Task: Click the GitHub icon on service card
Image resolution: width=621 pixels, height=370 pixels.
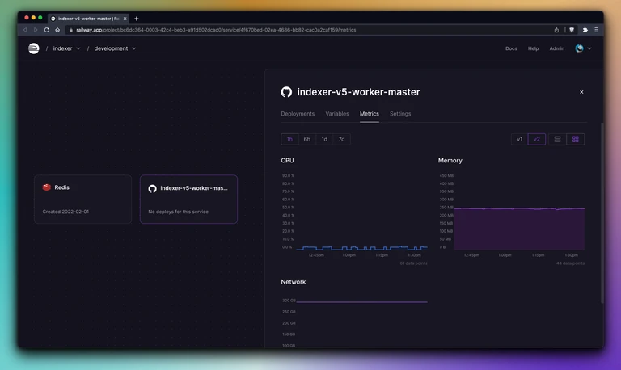Action: [x=153, y=188]
